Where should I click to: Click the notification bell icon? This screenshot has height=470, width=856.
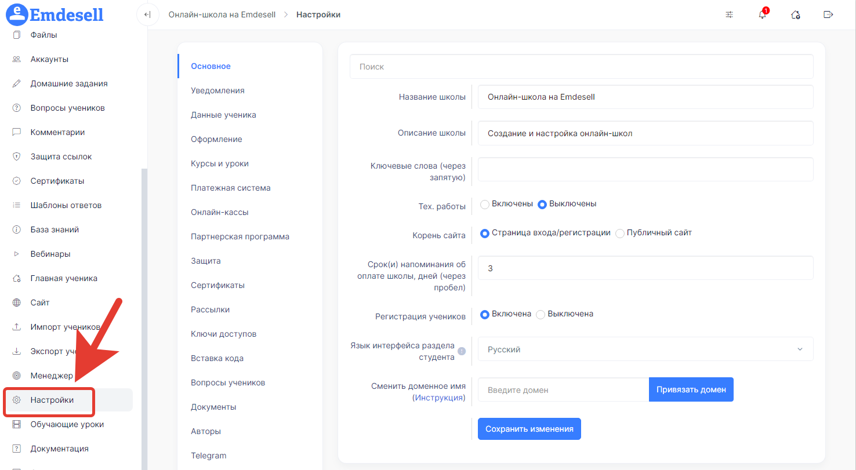(762, 14)
